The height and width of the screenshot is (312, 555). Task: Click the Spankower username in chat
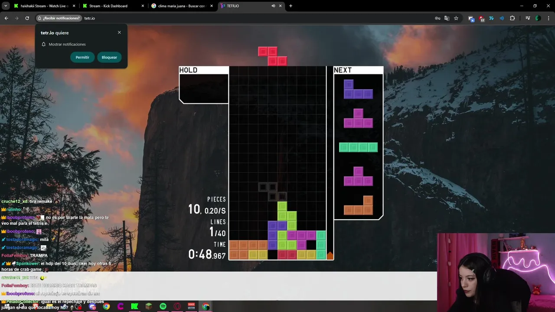[x=28, y=263]
